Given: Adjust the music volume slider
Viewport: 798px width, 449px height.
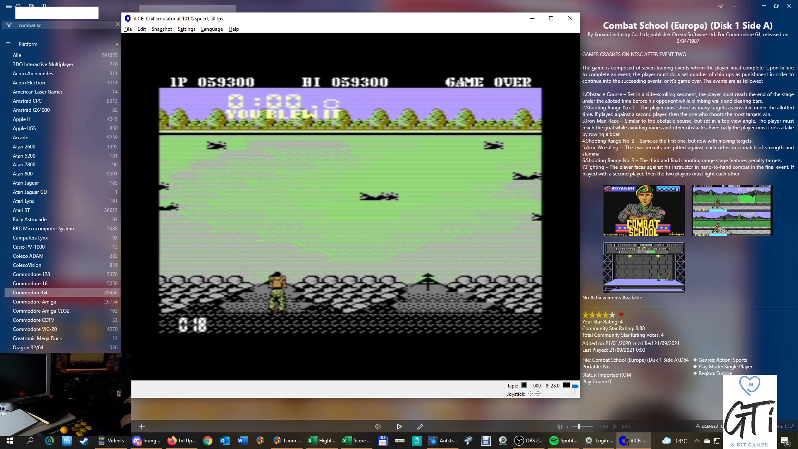Looking at the screenshot, I should click(579, 427).
